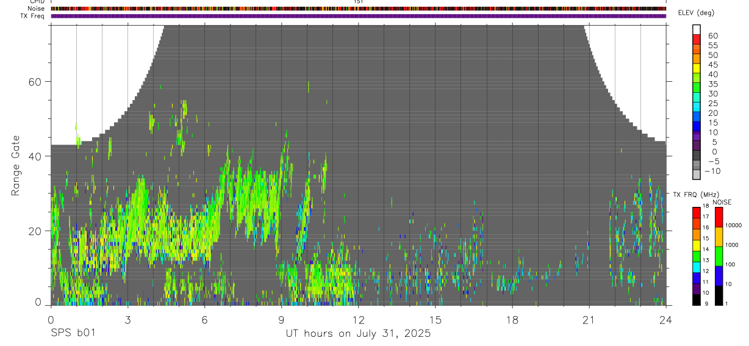749x346 pixels.
Task: Click the x-axis tick label '3'
Action: tap(127, 320)
